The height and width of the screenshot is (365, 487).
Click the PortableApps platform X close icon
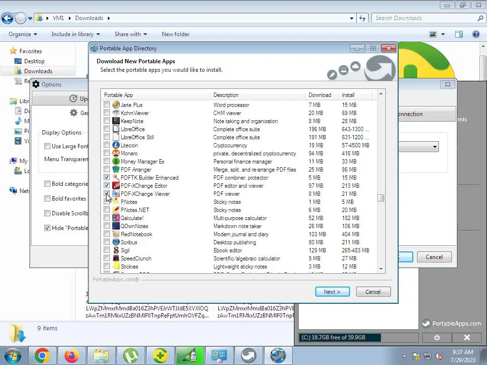pyautogui.click(x=467, y=337)
